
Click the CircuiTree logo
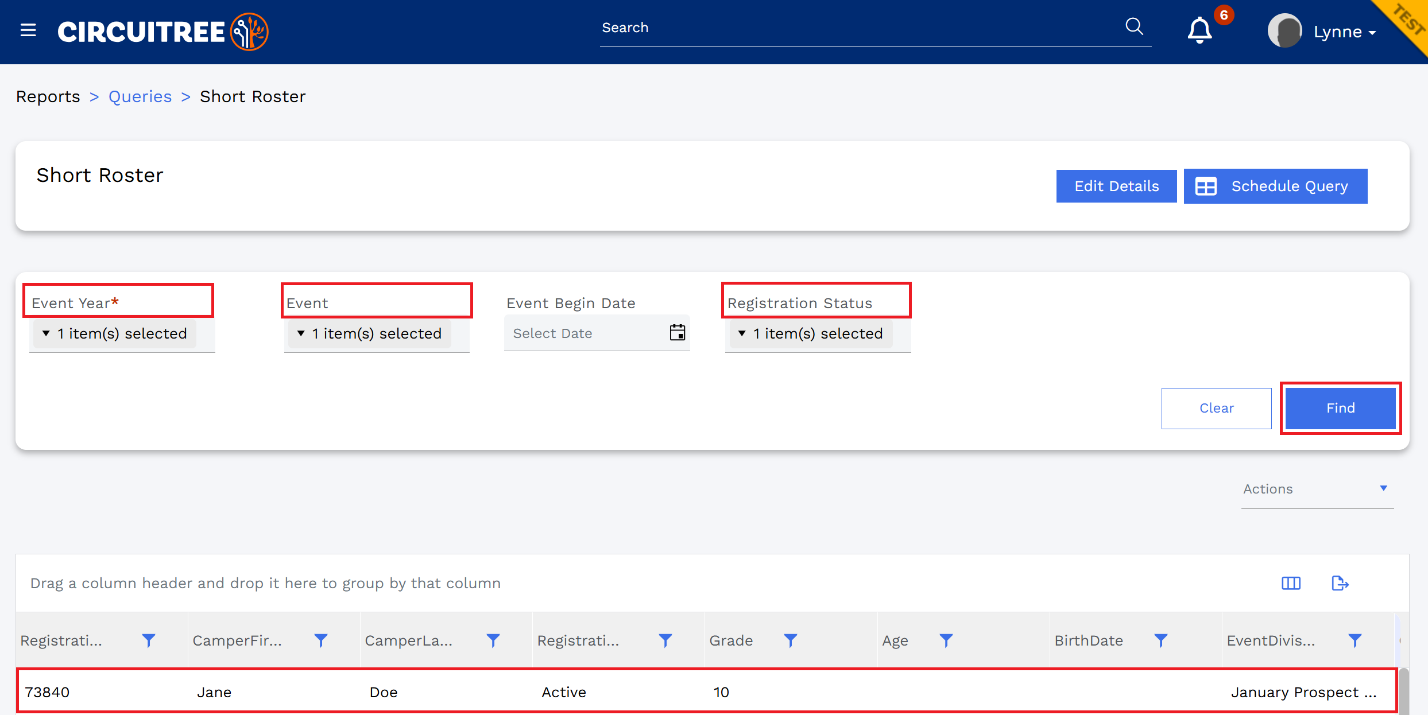(x=163, y=32)
